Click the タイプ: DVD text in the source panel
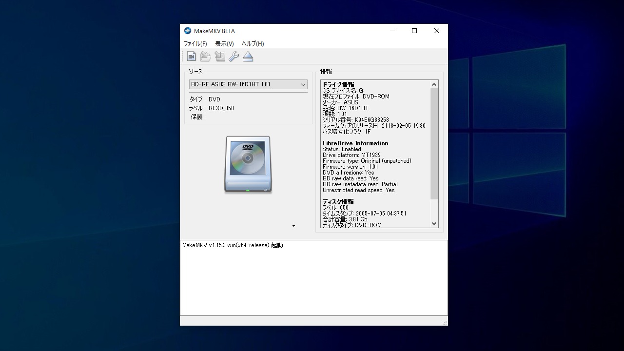This screenshot has height=351, width=624. [x=205, y=99]
